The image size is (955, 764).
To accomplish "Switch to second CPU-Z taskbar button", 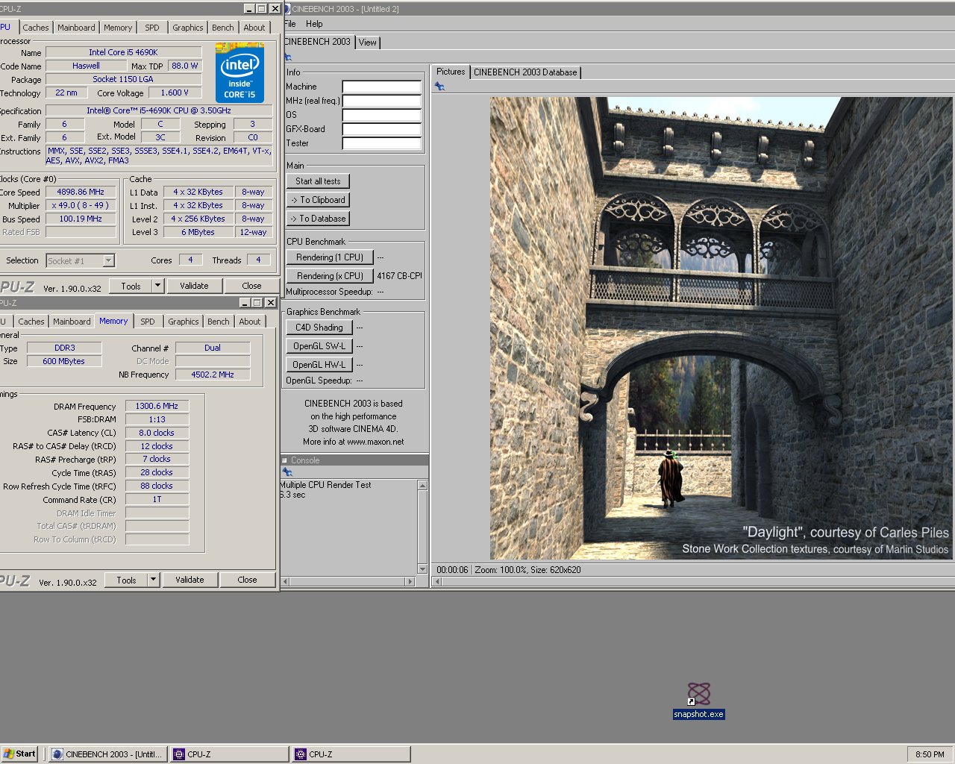I will pyautogui.click(x=351, y=754).
